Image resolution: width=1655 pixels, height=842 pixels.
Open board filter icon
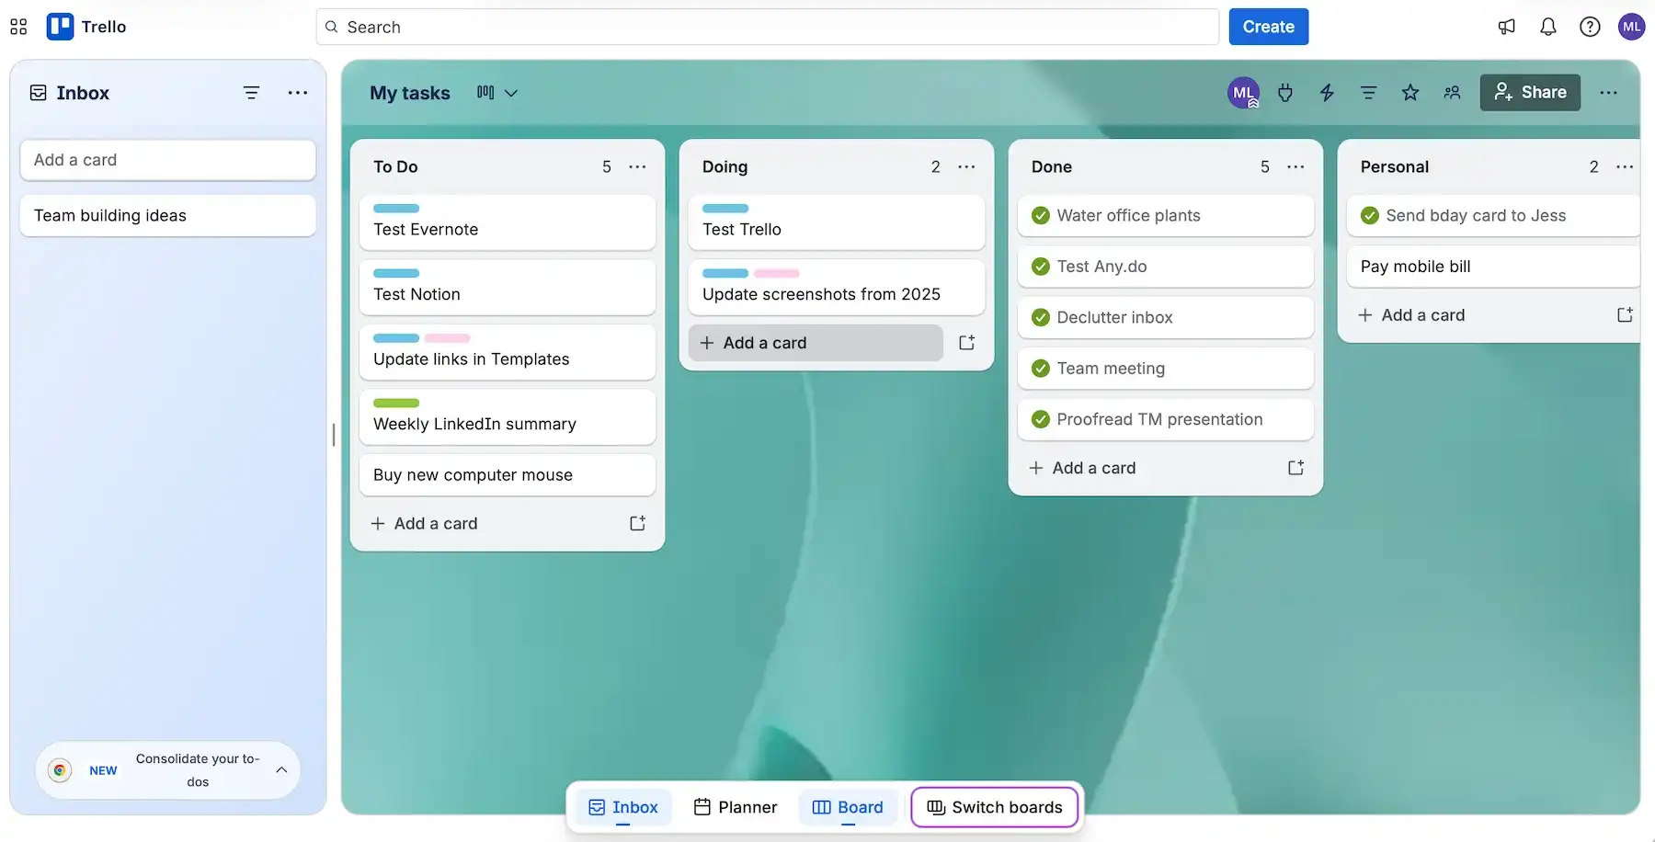[1369, 93]
